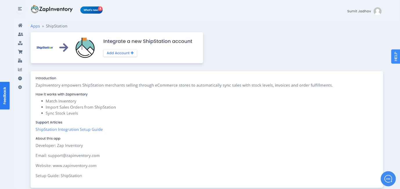This screenshot has height=189, width=400.
Task: Open the circular up-arrow icon in sidebar
Action: pyautogui.click(x=20, y=78)
